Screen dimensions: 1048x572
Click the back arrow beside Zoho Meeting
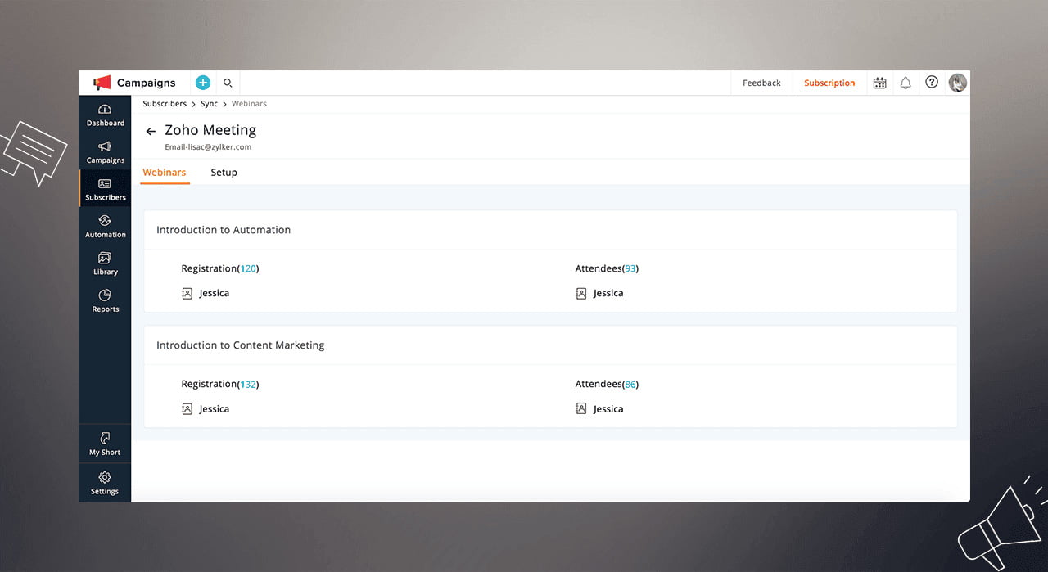(151, 131)
